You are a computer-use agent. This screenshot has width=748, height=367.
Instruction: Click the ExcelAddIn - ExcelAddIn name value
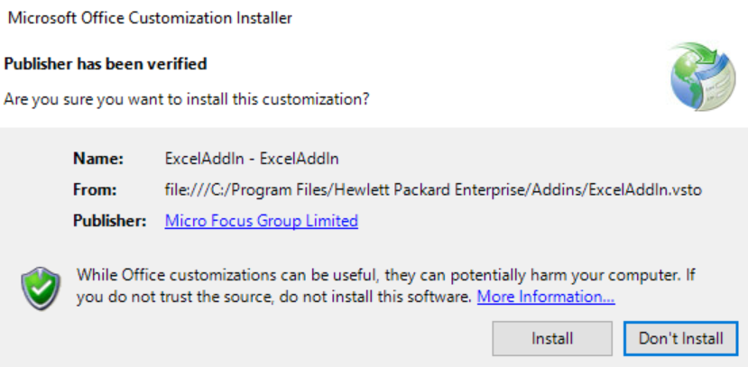pos(252,159)
